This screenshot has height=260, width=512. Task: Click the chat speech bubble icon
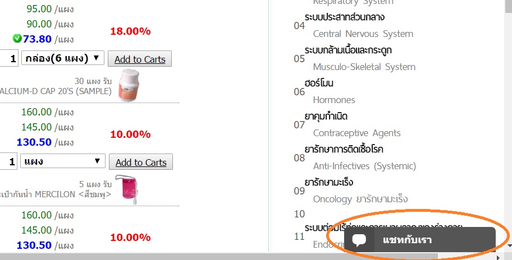pos(359,240)
